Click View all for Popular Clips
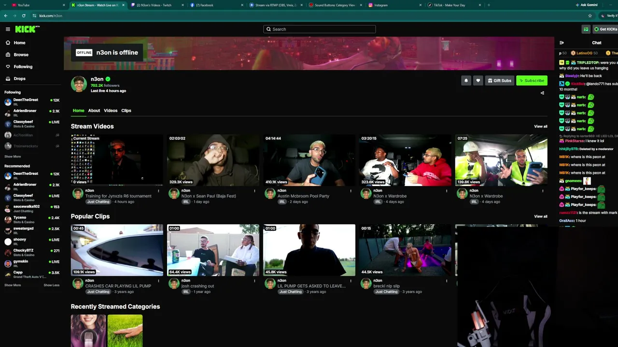618x347 pixels. pyautogui.click(x=541, y=216)
